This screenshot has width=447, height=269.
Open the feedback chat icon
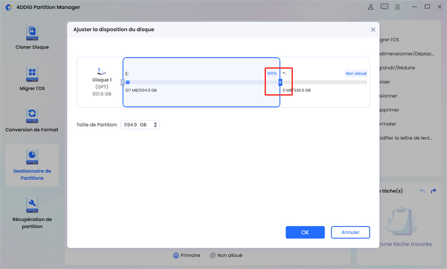tap(384, 7)
